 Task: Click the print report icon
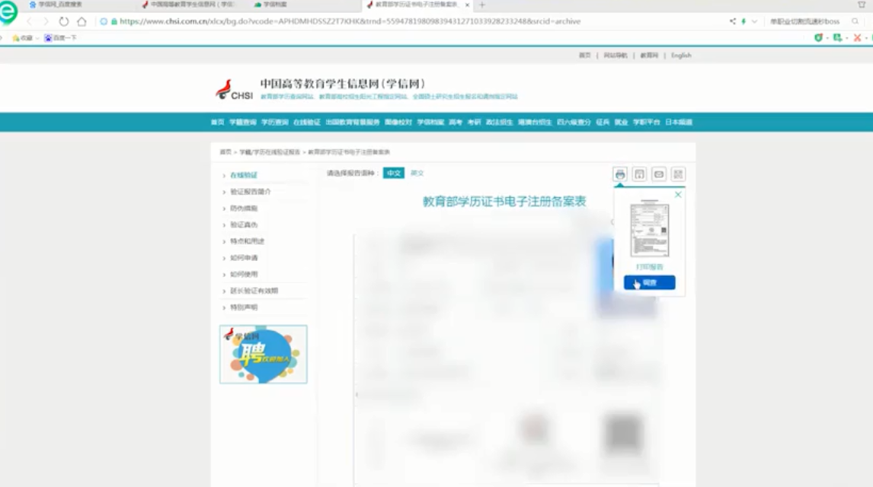click(619, 174)
